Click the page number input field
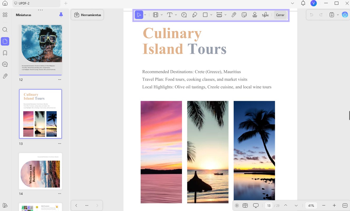The image size is (350, 211). [x=269, y=205]
